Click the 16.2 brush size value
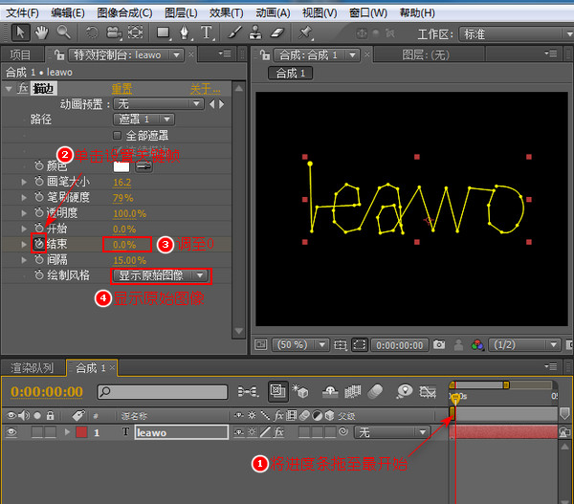 click(121, 183)
